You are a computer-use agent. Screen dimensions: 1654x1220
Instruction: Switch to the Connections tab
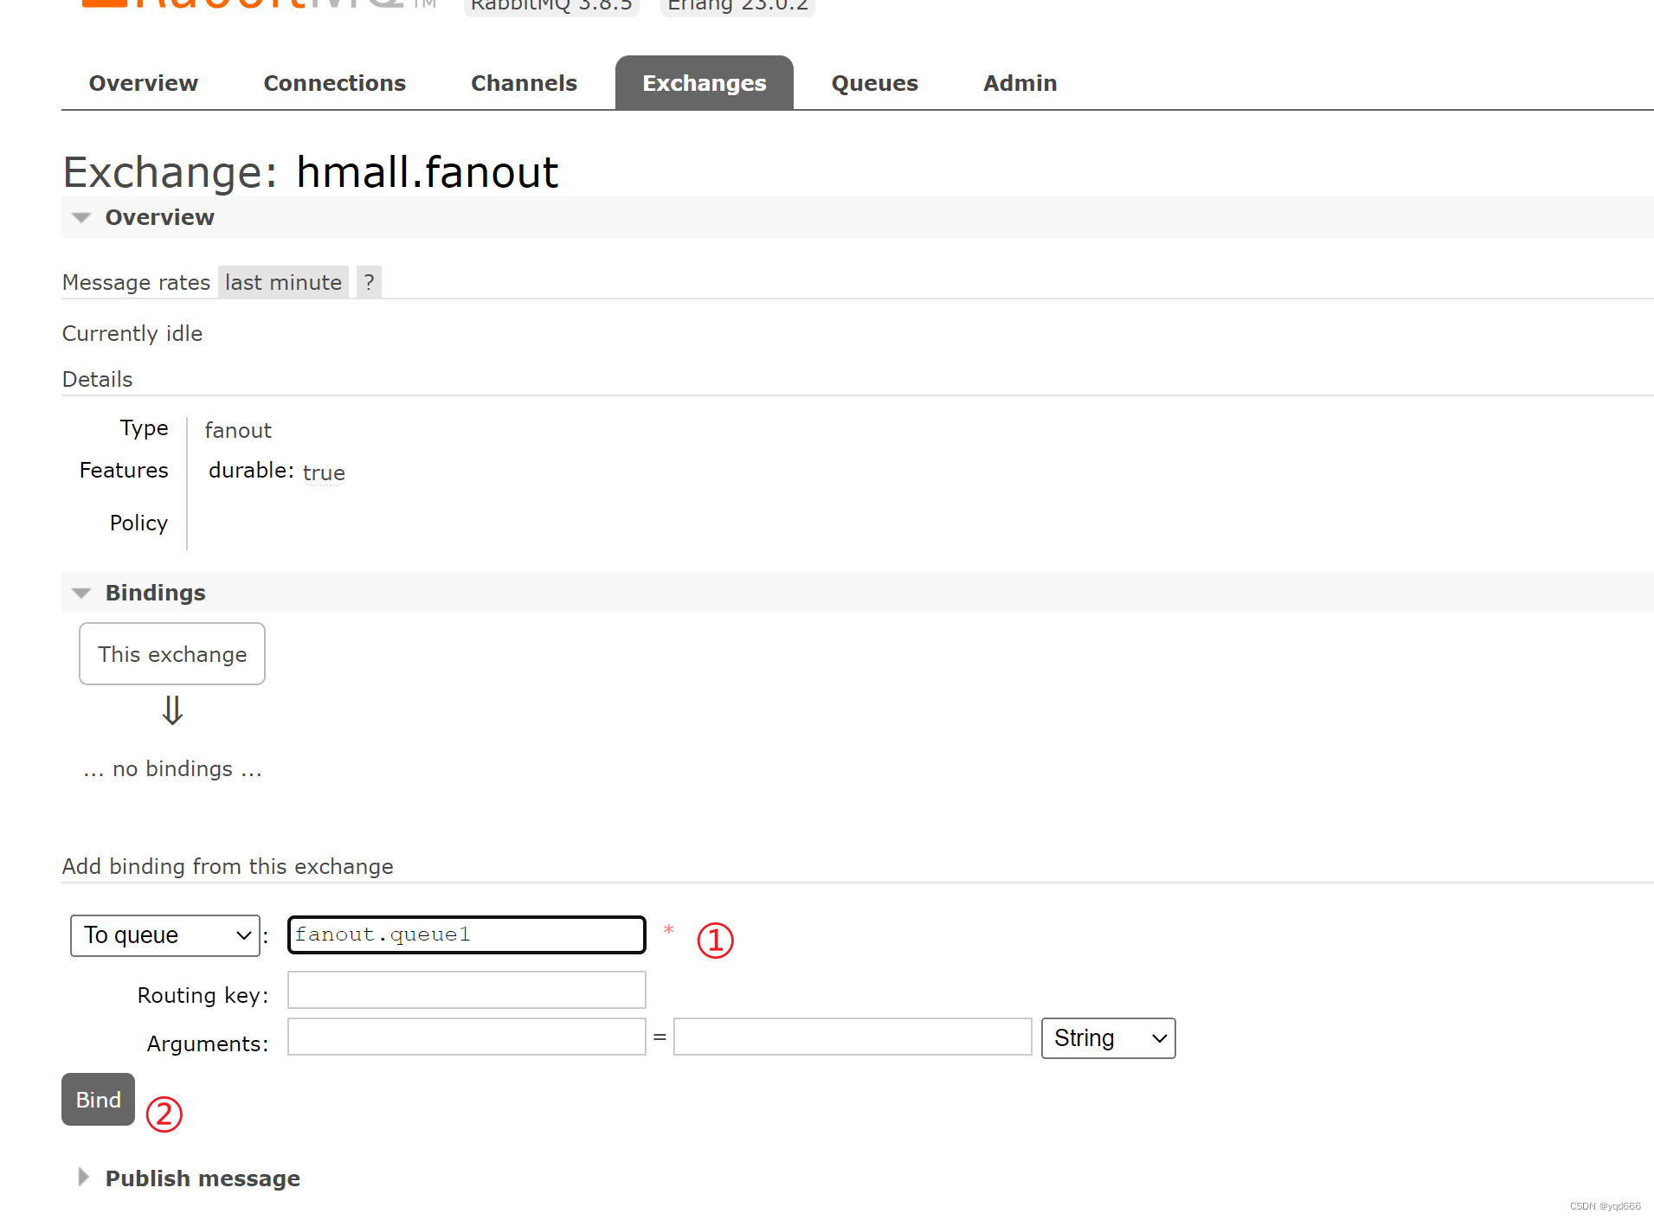click(334, 83)
